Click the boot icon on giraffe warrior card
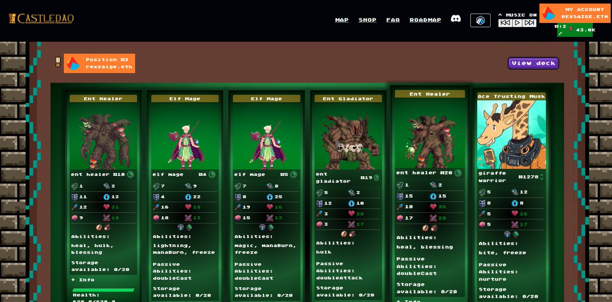This screenshot has width=612, height=302. 515,192
